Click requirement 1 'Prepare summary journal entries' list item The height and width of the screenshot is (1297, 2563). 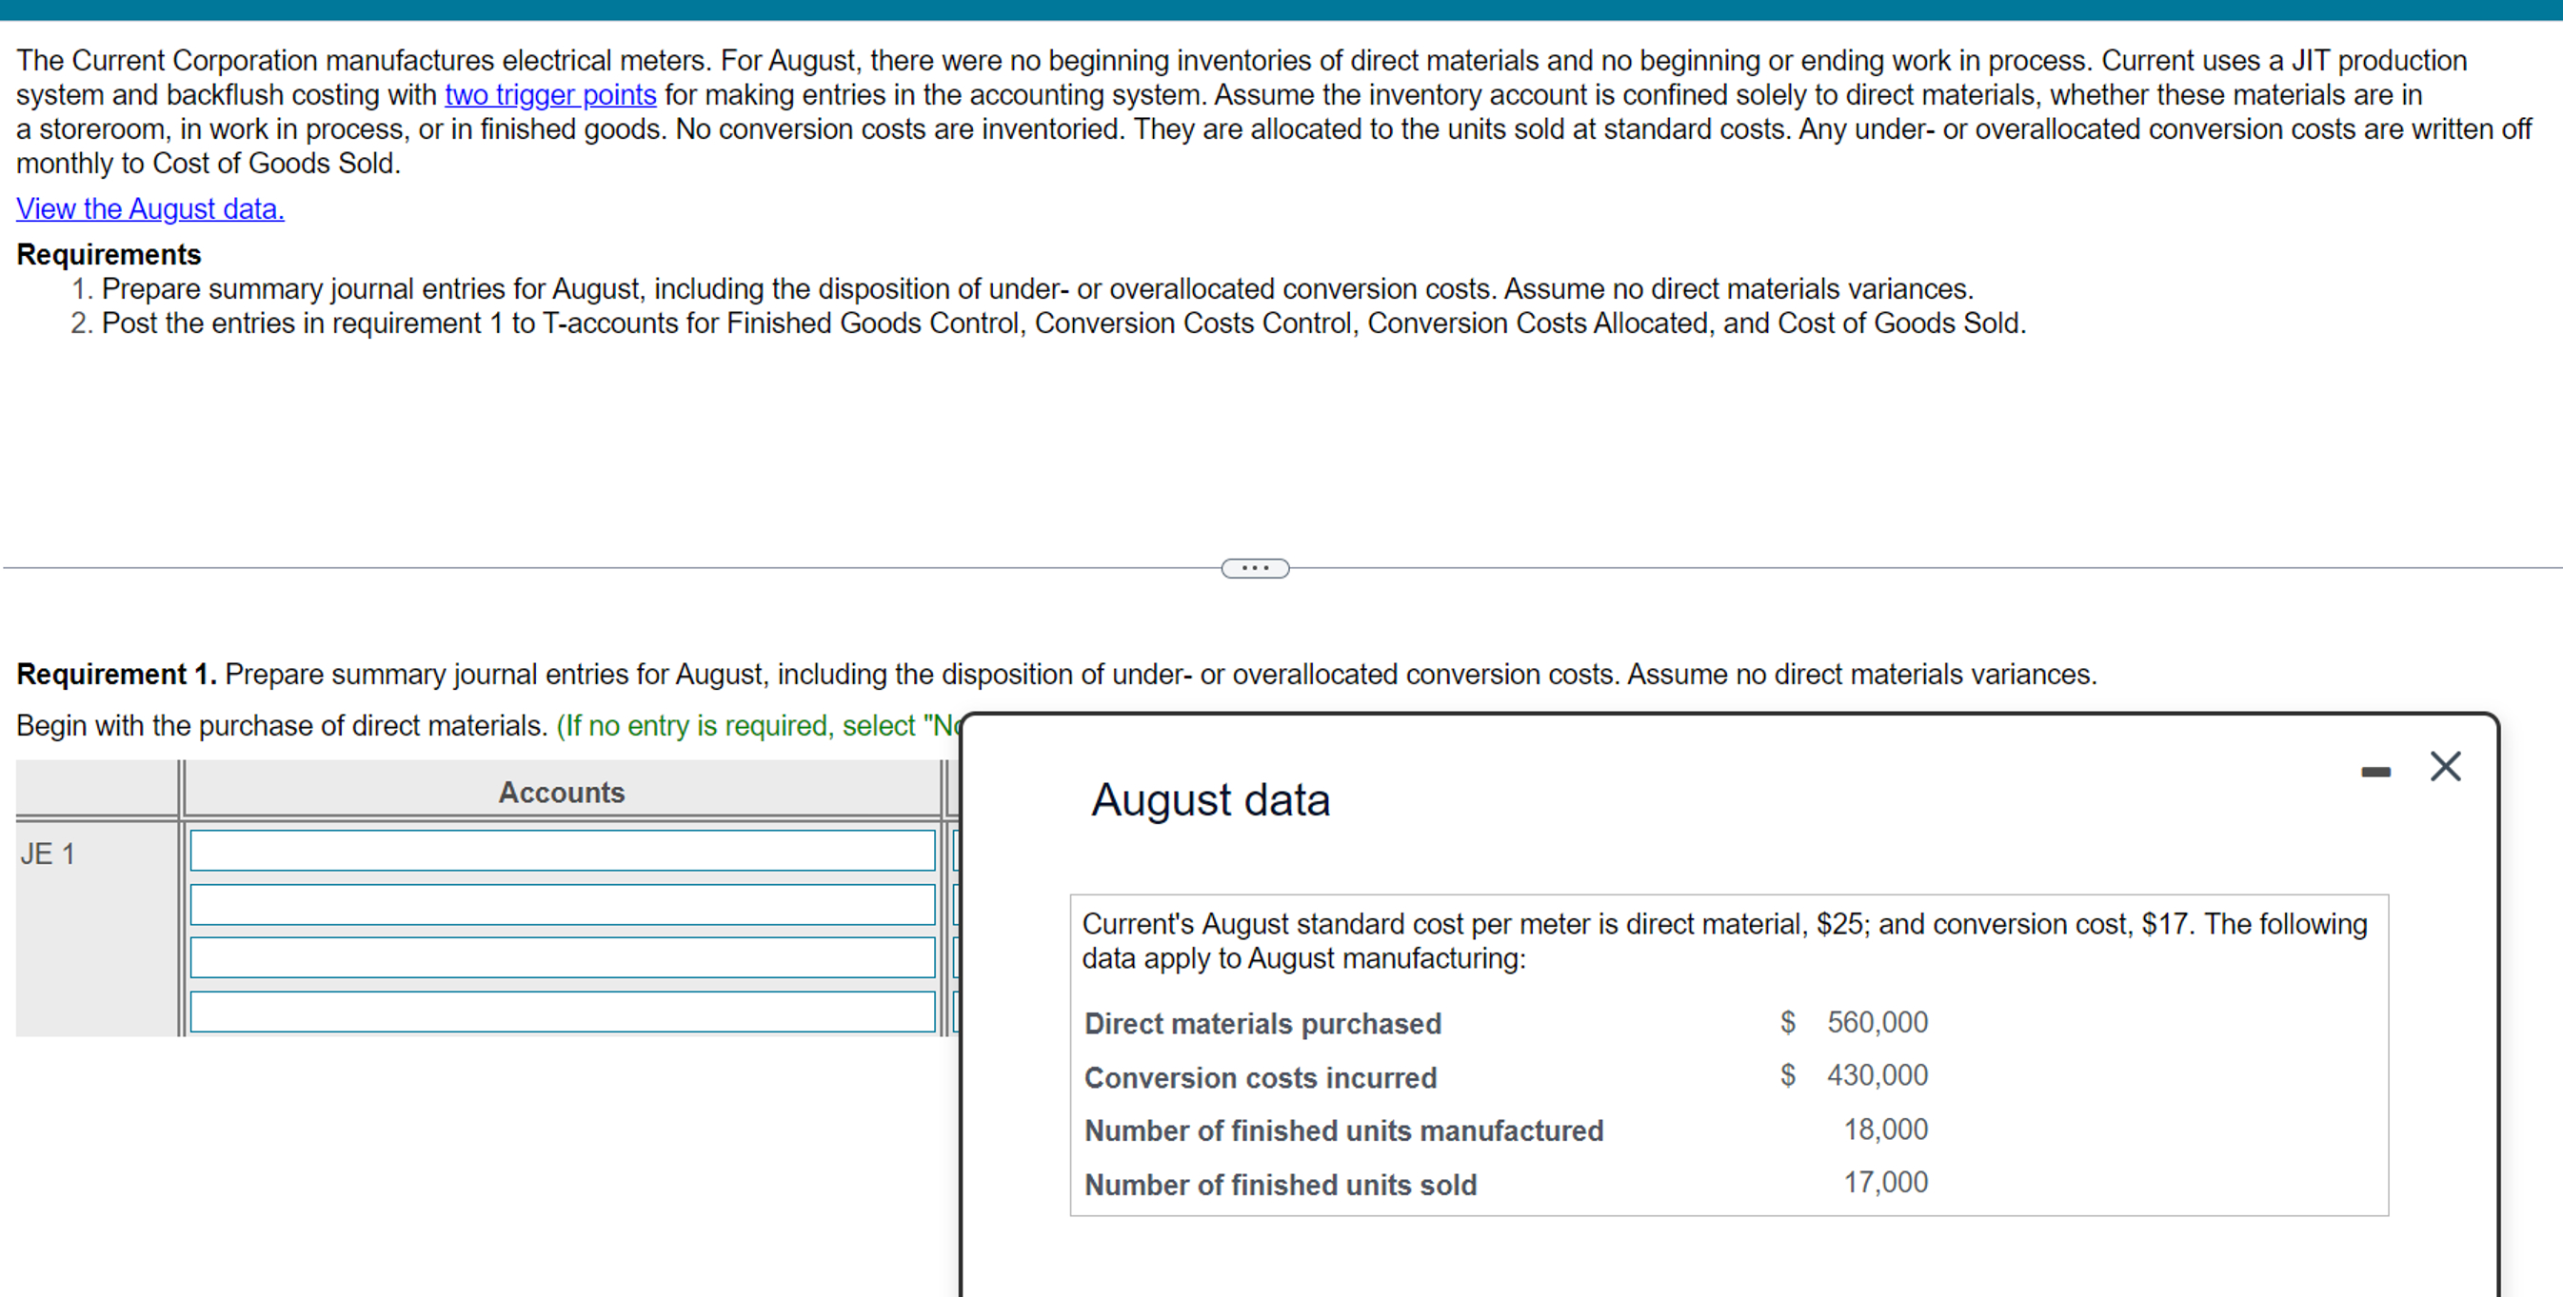pyautogui.click(x=1038, y=289)
